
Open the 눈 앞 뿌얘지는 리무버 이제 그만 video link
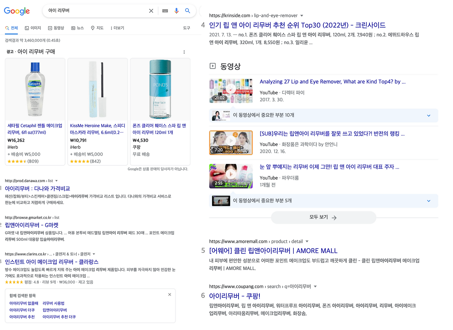pyautogui.click(x=329, y=167)
